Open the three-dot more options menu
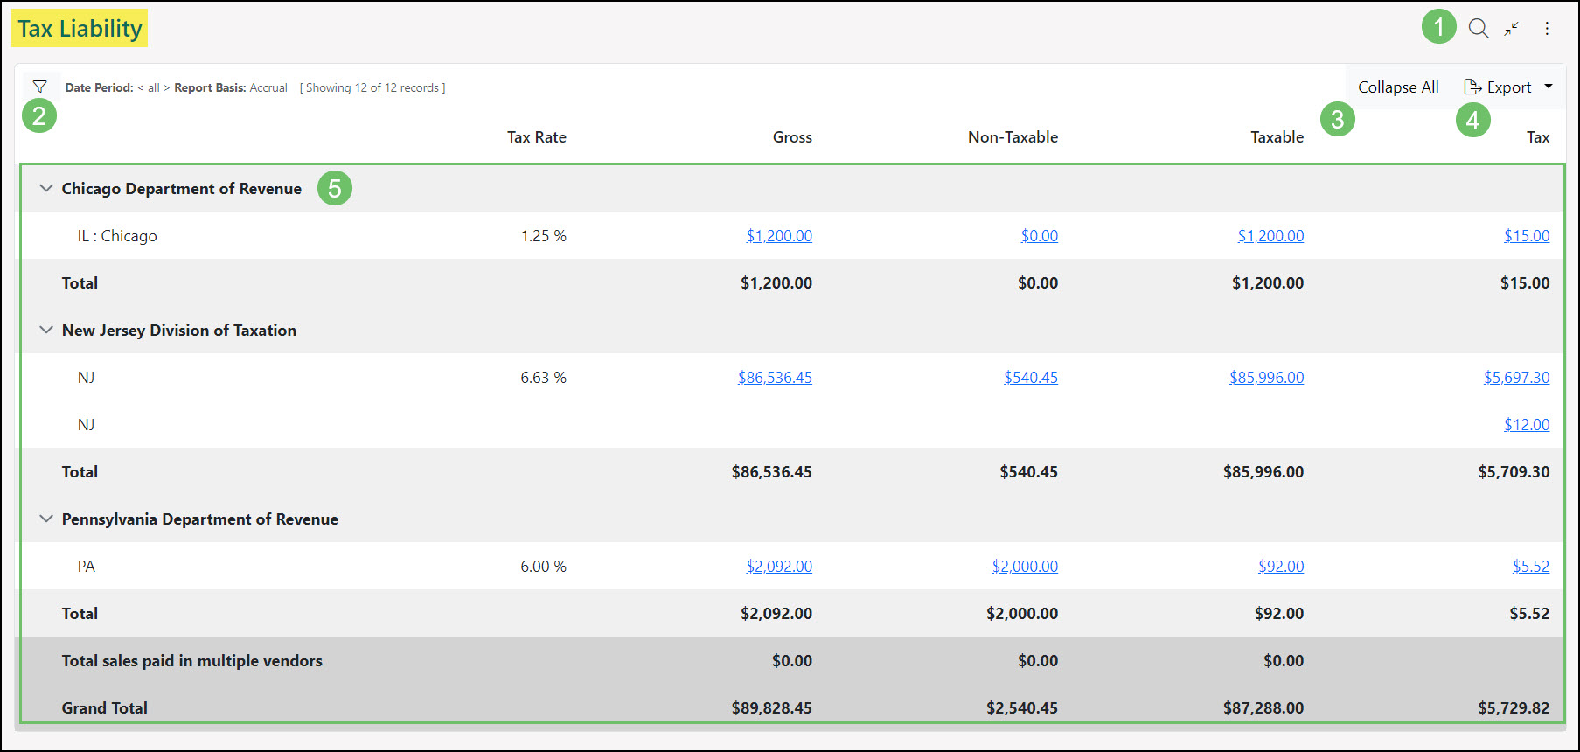This screenshot has width=1580, height=752. click(1547, 28)
